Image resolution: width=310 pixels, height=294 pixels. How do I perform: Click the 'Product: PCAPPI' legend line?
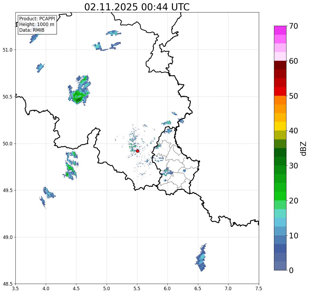click(x=37, y=19)
